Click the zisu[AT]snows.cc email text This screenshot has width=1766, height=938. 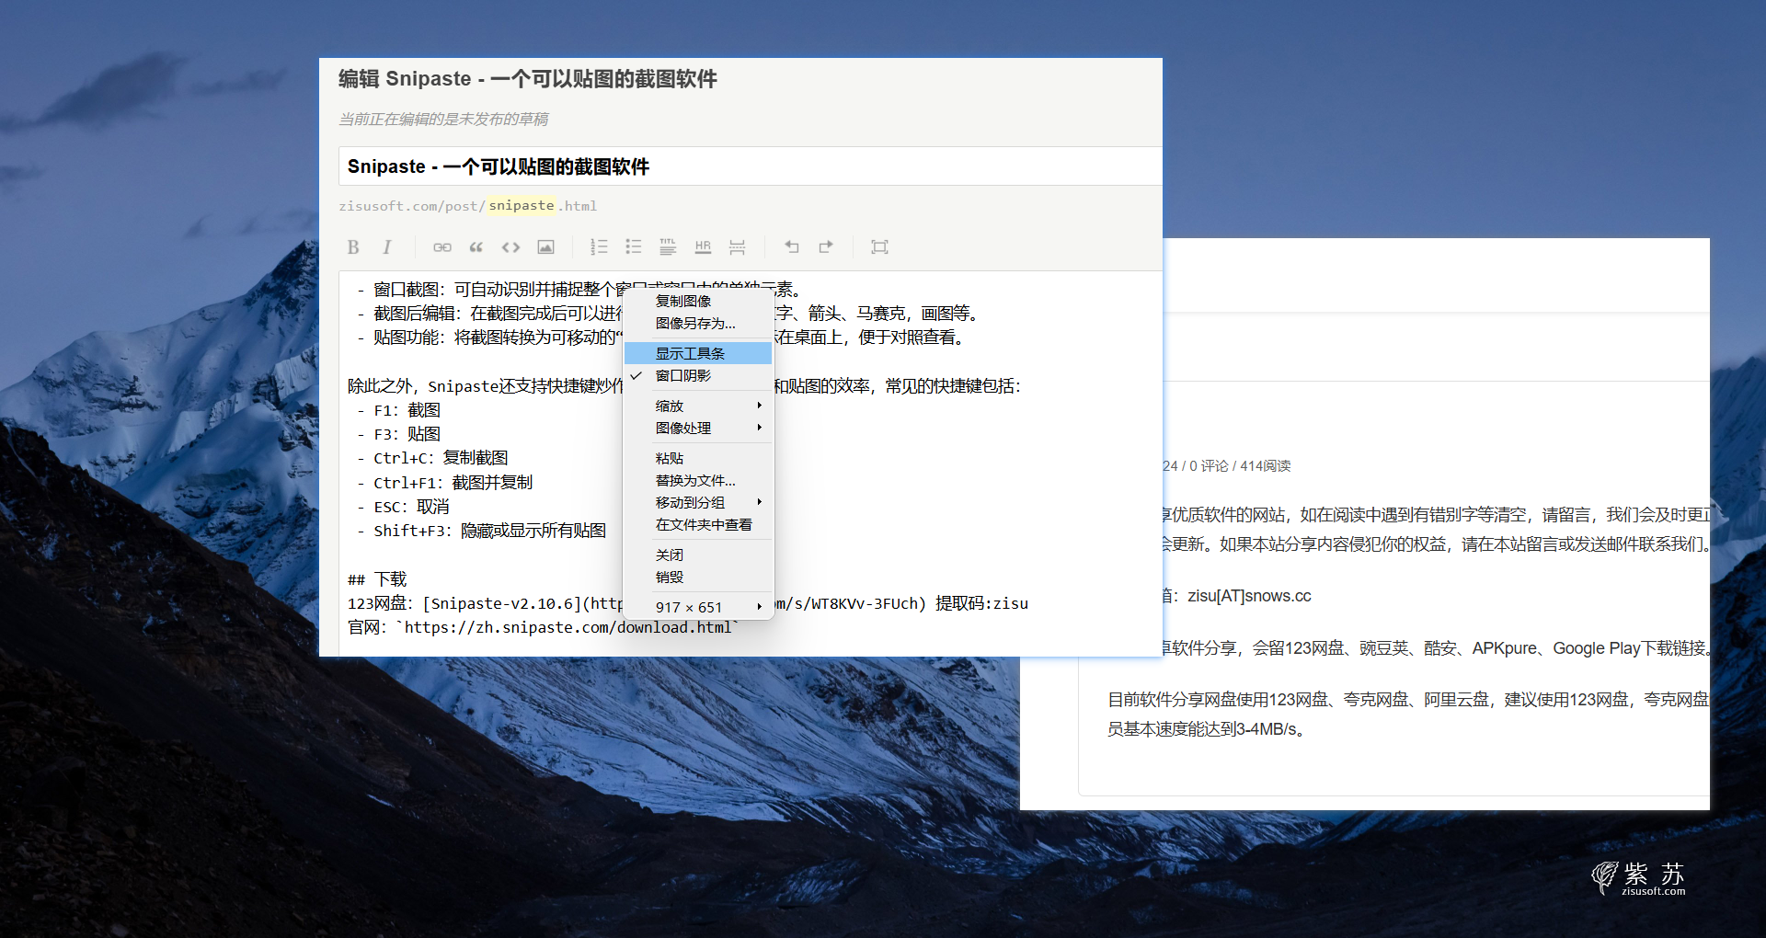click(x=1249, y=596)
